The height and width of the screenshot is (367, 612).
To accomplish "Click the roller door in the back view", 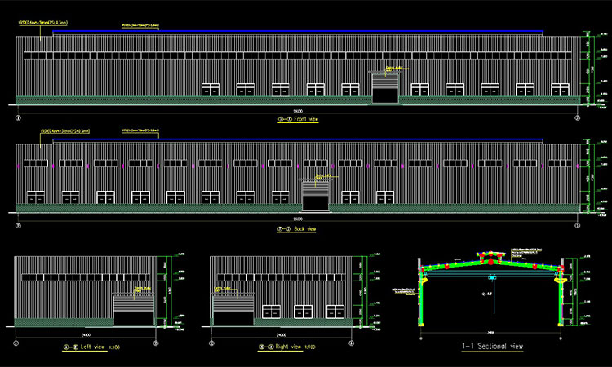I will [315, 196].
